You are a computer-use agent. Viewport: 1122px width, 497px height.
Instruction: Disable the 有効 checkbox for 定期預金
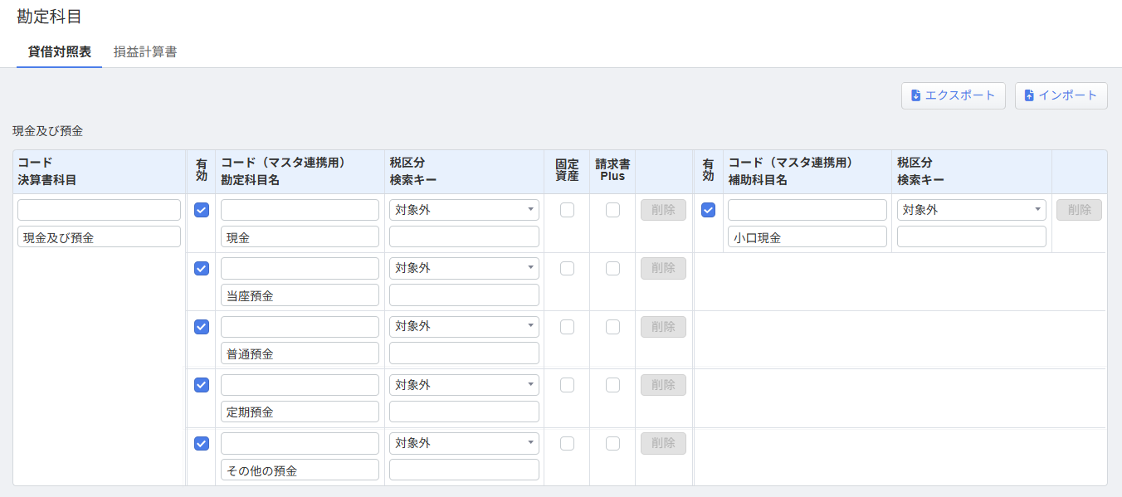coord(202,385)
